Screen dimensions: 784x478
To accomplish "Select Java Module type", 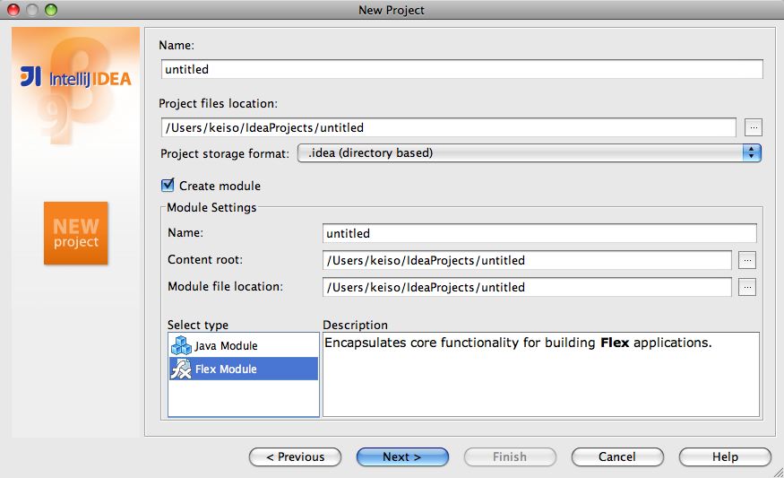I will [226, 345].
